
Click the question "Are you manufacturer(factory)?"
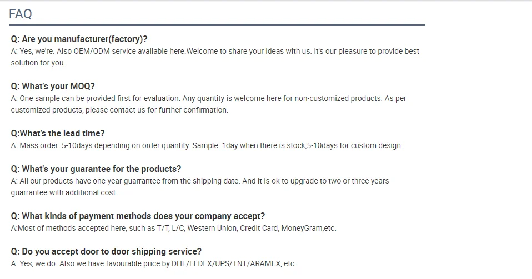point(79,39)
